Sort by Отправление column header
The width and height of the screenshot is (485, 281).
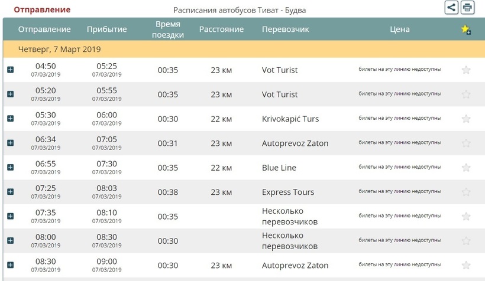pos(44,30)
